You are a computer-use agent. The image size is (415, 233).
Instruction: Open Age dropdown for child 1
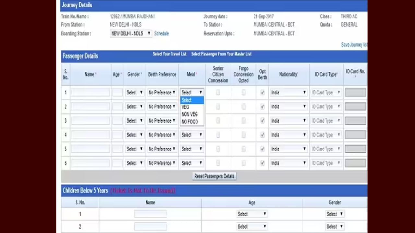click(252, 214)
